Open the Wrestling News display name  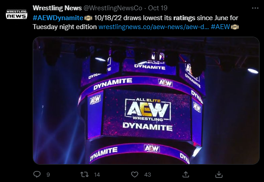click(57, 8)
